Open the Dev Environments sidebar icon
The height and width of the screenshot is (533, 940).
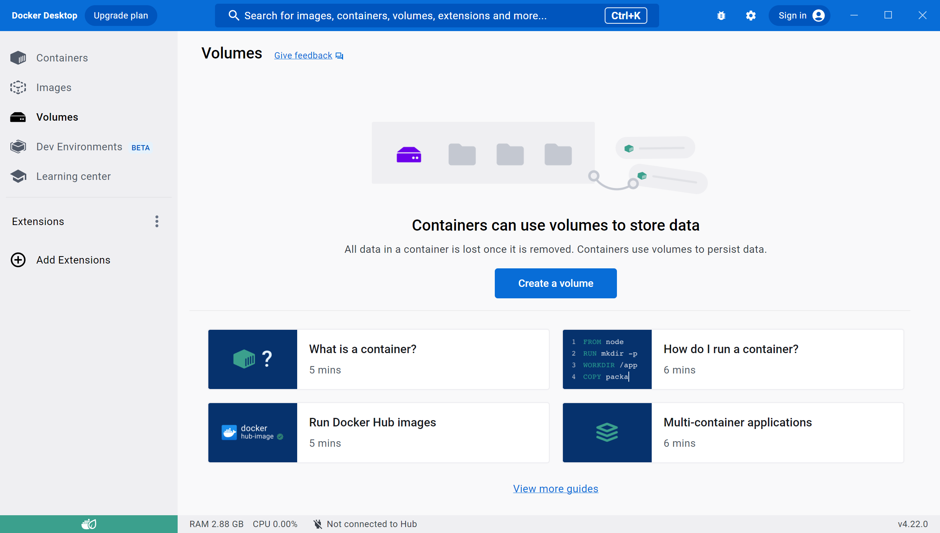(18, 147)
